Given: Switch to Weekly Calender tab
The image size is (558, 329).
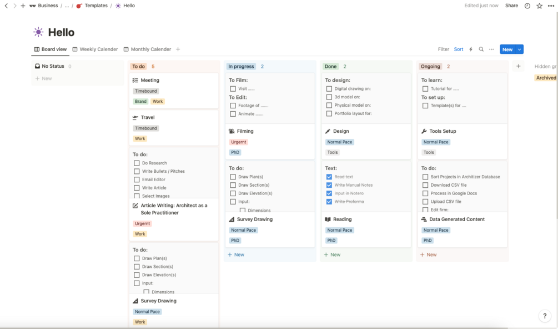Looking at the screenshot, I should pyautogui.click(x=95, y=49).
